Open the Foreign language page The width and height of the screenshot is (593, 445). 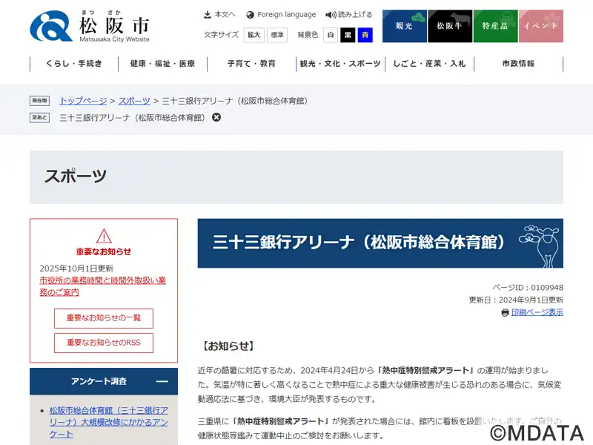[x=281, y=14]
